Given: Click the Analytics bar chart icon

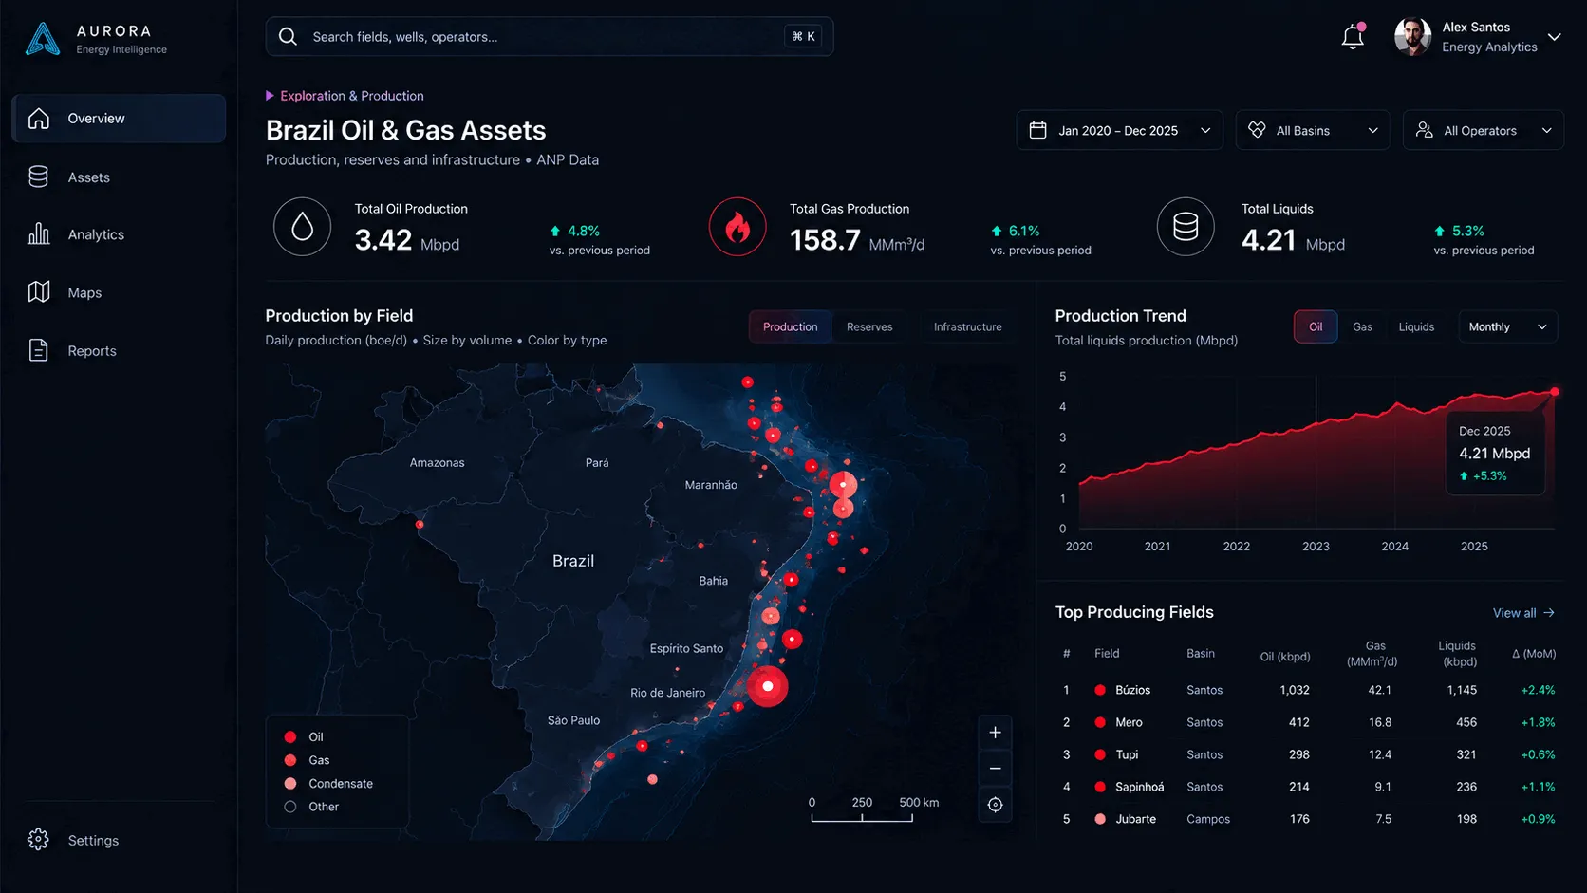Looking at the screenshot, I should [x=39, y=233].
